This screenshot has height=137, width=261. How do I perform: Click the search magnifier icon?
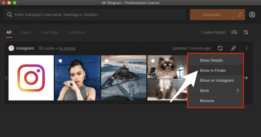click(10, 15)
